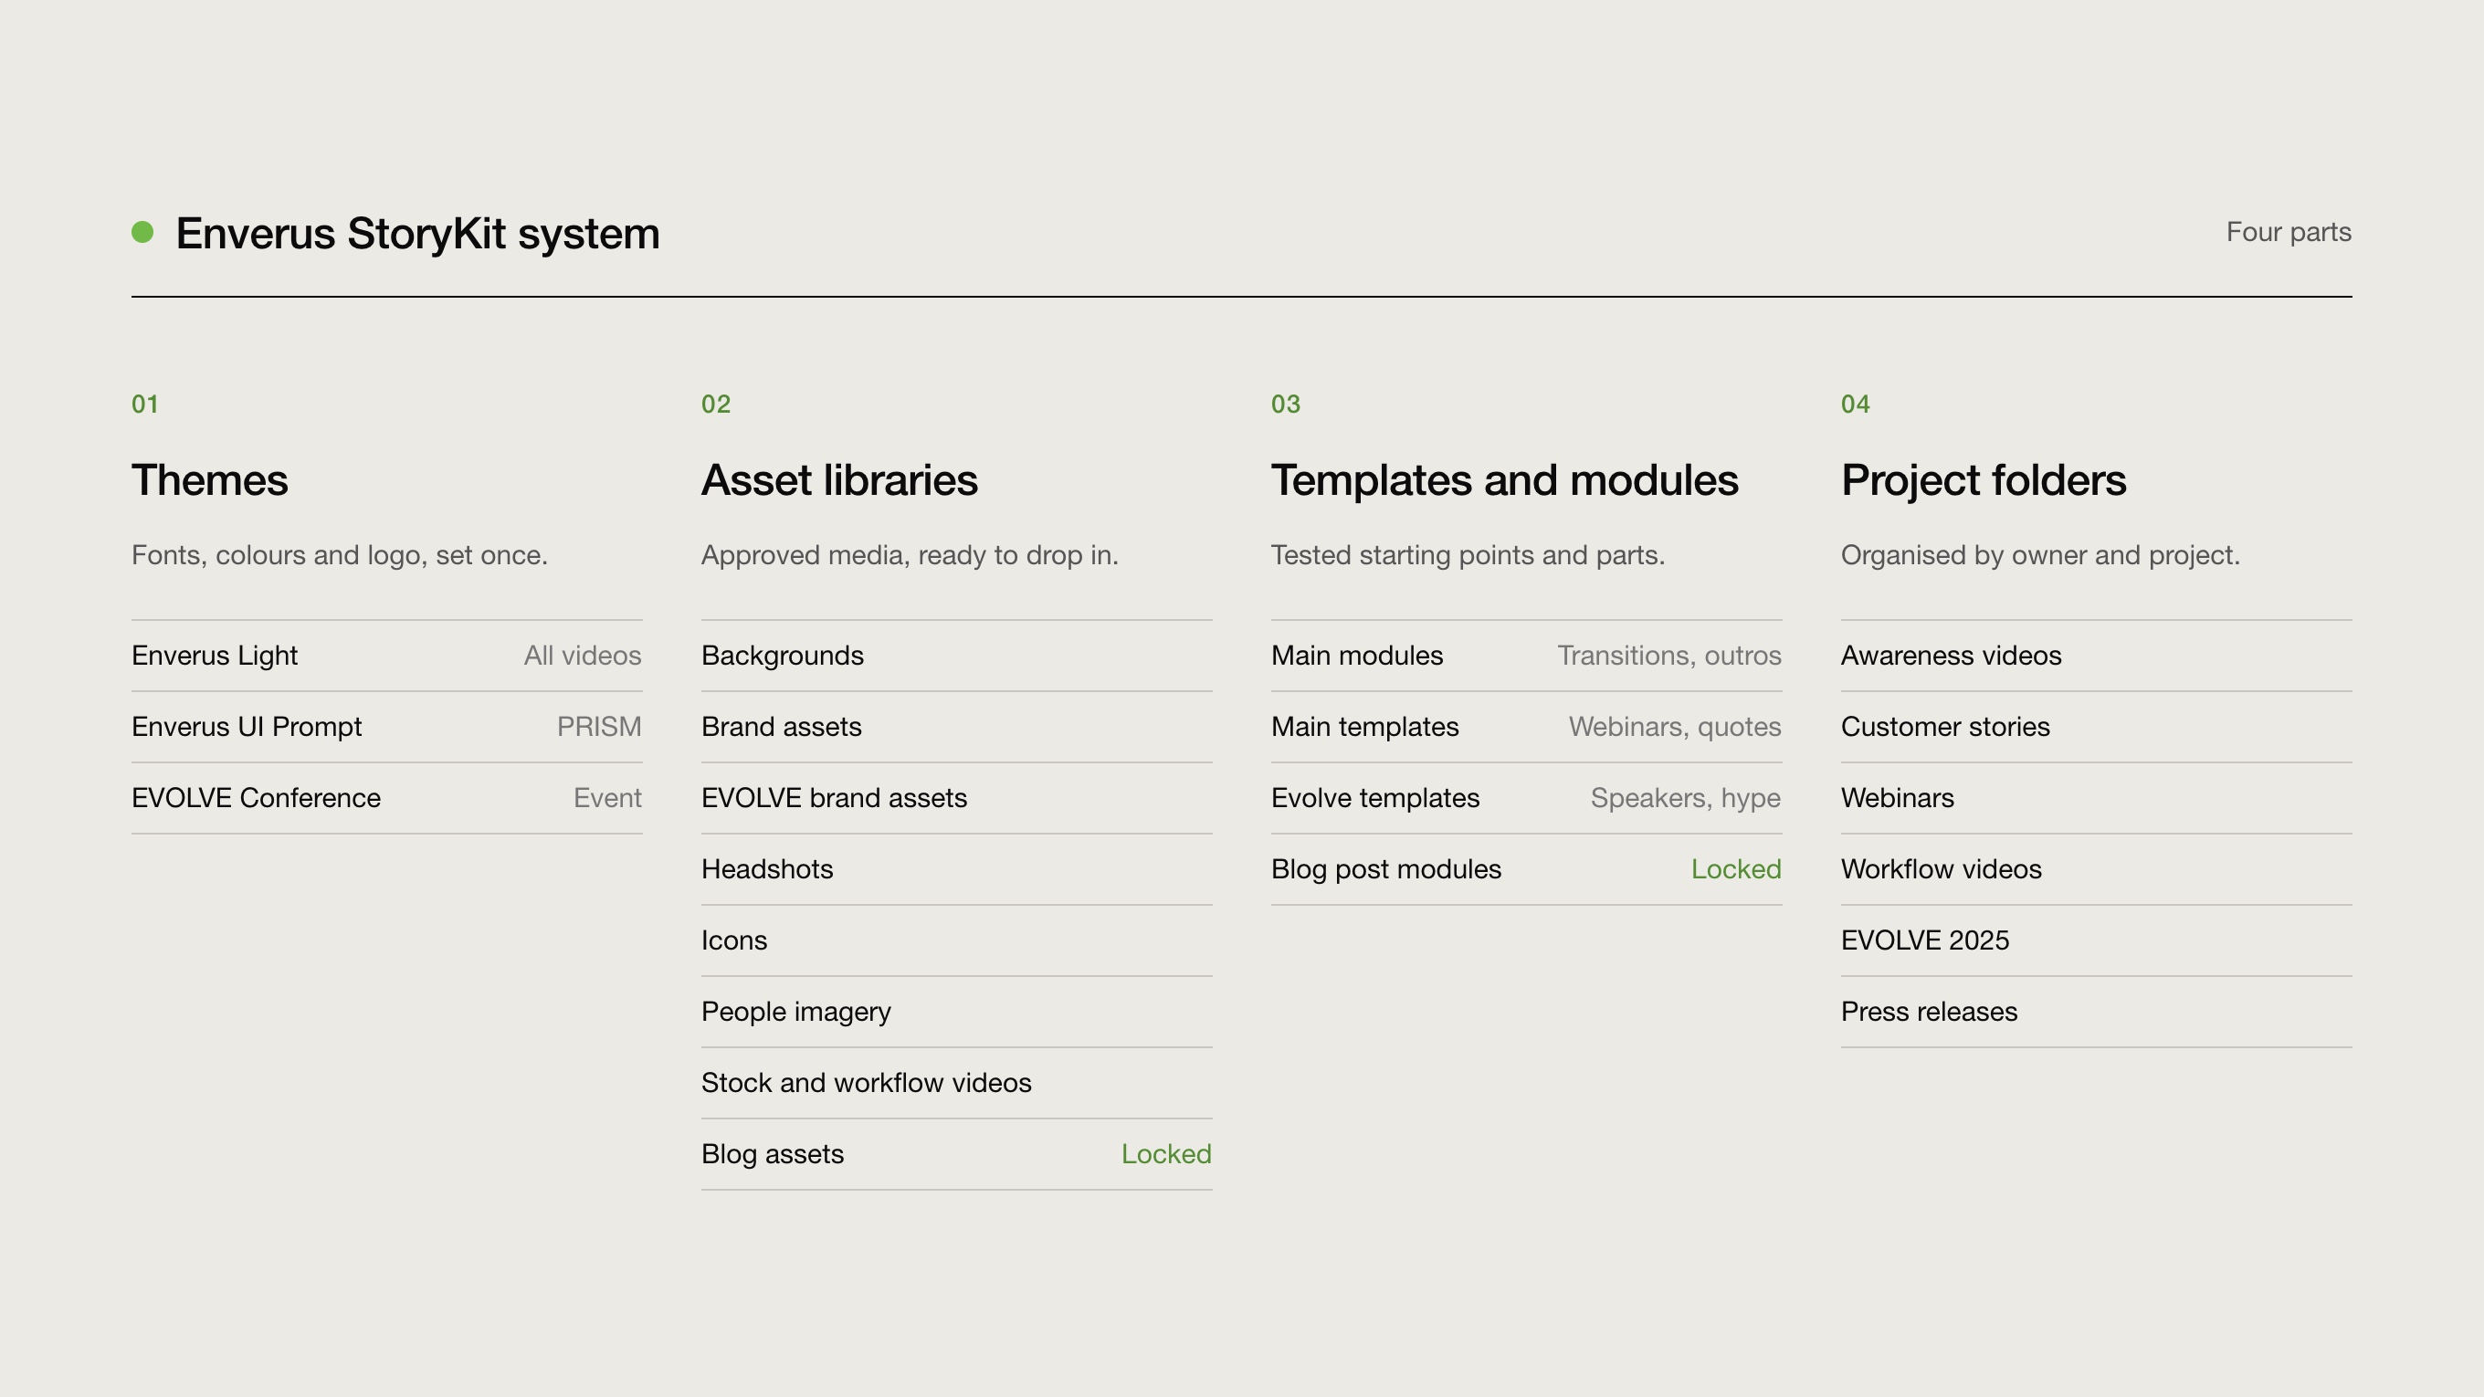This screenshot has width=2484, height=1397.
Task: Click the Asset libraries heading
Action: point(839,480)
